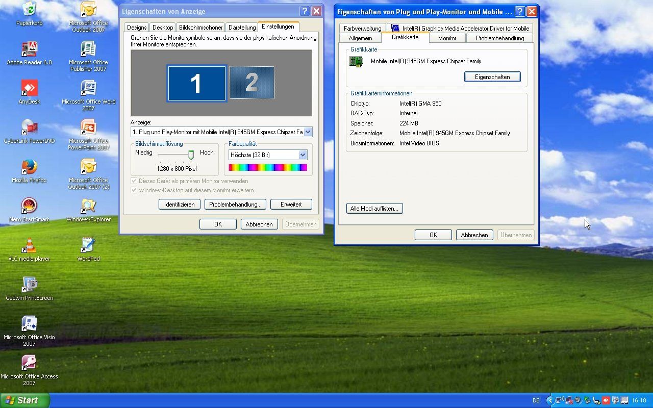Open the Anzeige monitor dropdown

308,132
